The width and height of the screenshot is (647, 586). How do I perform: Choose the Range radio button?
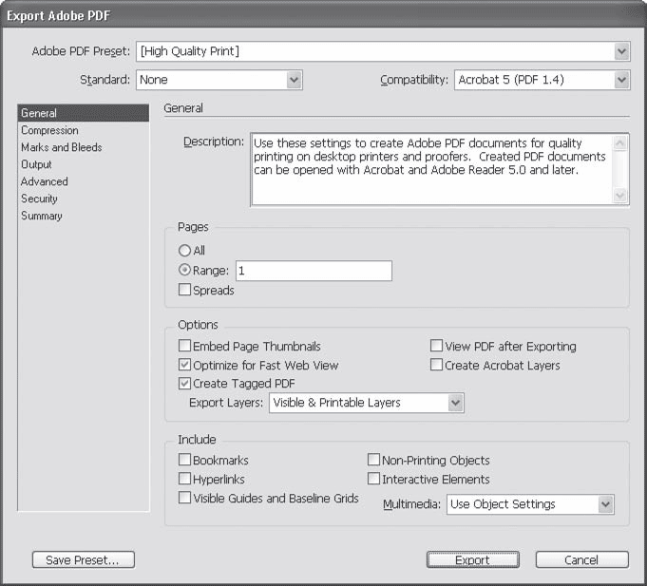tap(185, 271)
